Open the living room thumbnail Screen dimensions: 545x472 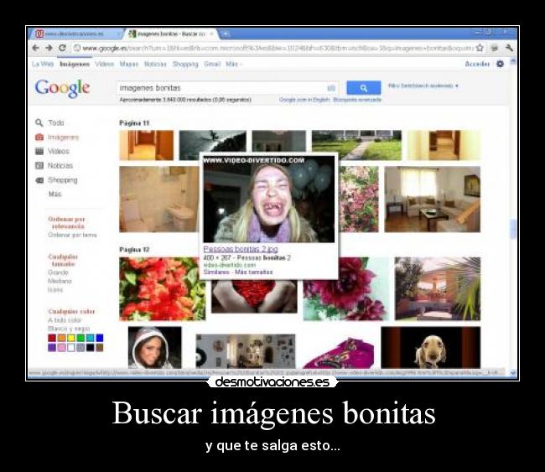pos(432,200)
